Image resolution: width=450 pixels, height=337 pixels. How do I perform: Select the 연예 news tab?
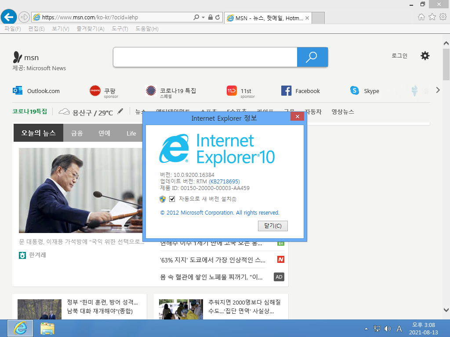104,133
